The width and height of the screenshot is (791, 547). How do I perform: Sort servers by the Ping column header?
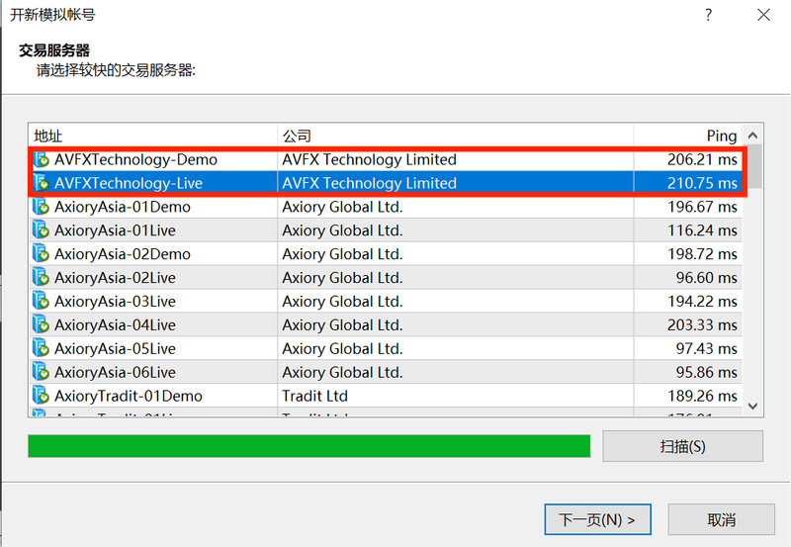pyautogui.click(x=688, y=136)
